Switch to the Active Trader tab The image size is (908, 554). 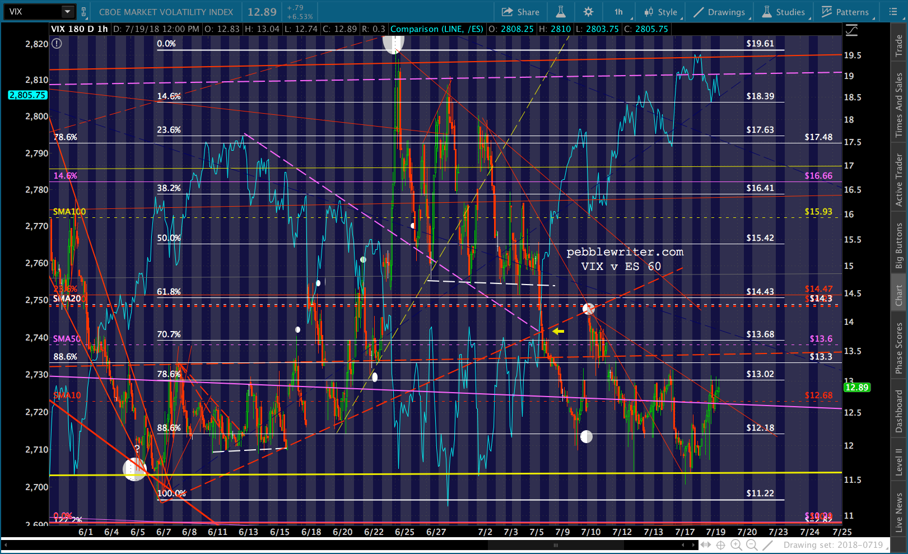(x=899, y=180)
